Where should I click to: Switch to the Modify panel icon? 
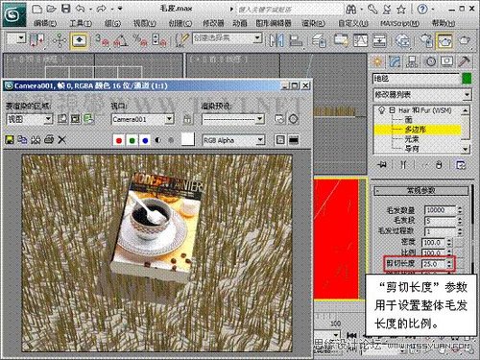tap(396, 61)
